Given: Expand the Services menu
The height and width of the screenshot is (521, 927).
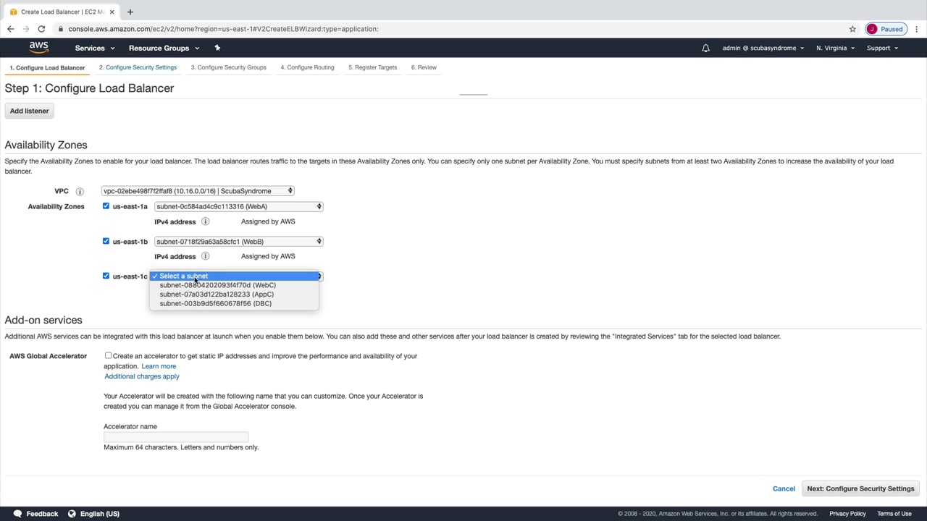Looking at the screenshot, I should (x=95, y=48).
